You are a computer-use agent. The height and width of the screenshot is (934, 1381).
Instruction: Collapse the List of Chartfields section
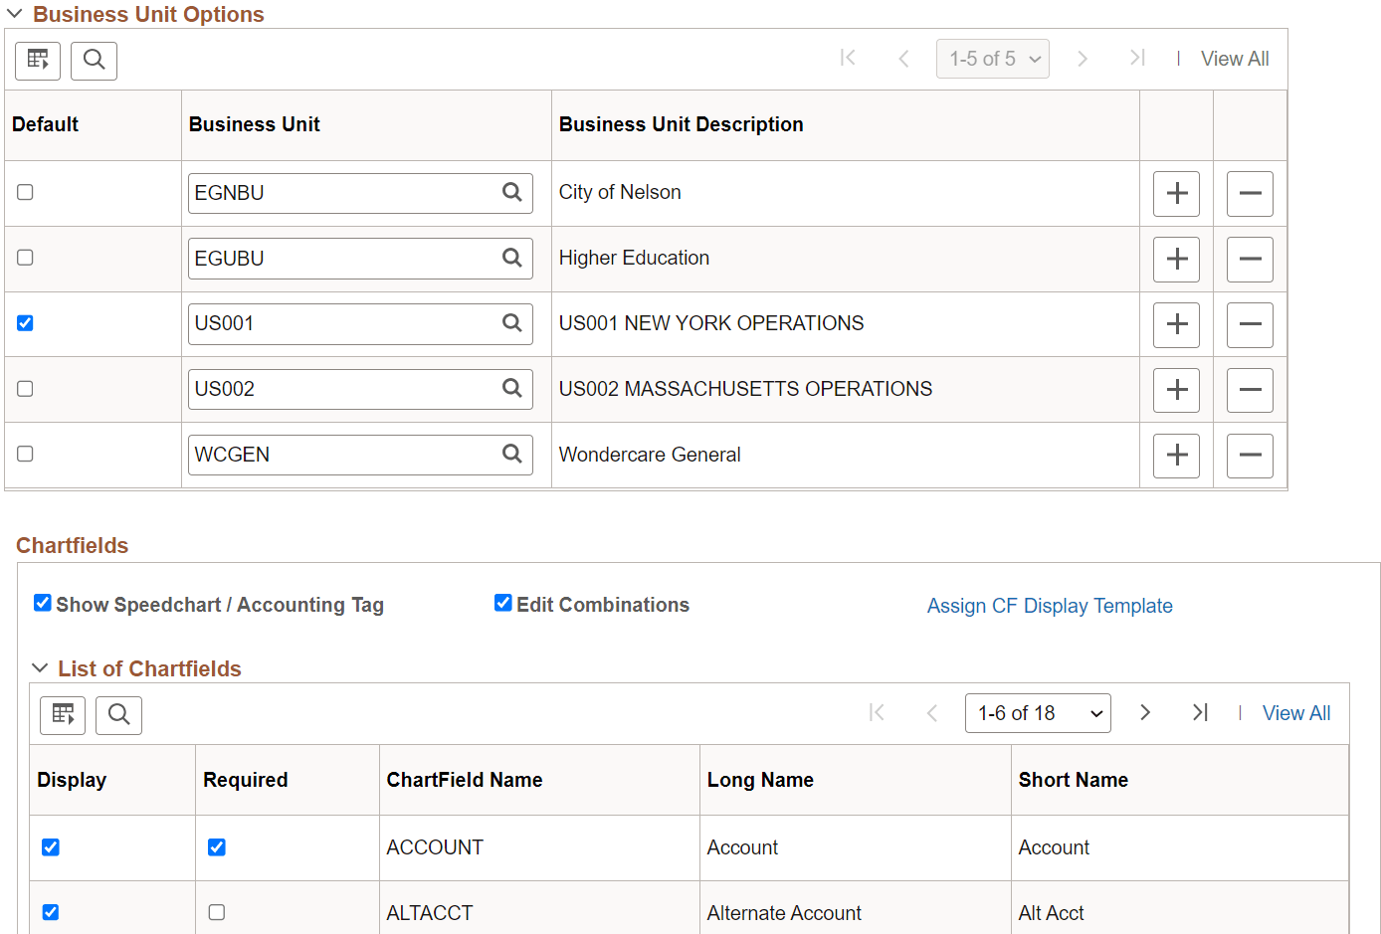(40, 668)
